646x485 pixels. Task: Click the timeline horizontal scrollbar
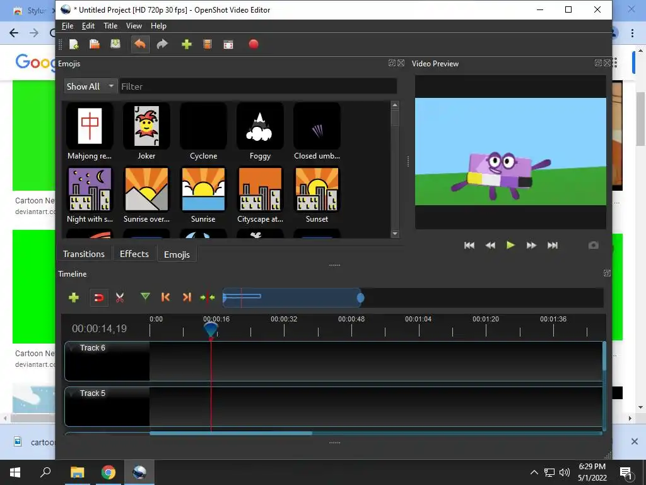click(x=231, y=433)
